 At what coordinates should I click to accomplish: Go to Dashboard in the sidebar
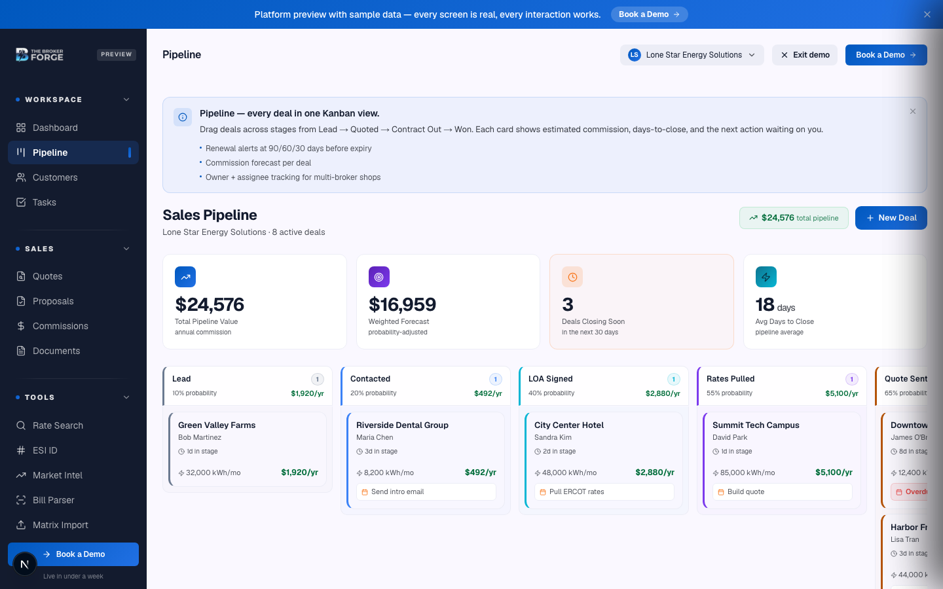[73, 128]
